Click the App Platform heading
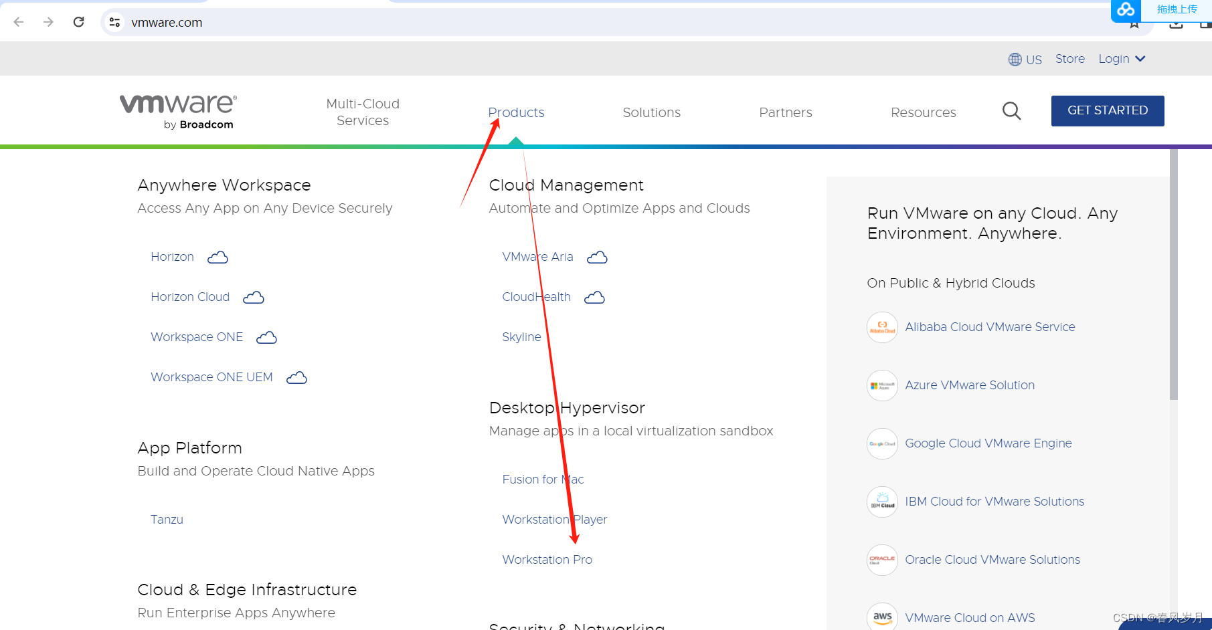The width and height of the screenshot is (1212, 630). [x=189, y=448]
